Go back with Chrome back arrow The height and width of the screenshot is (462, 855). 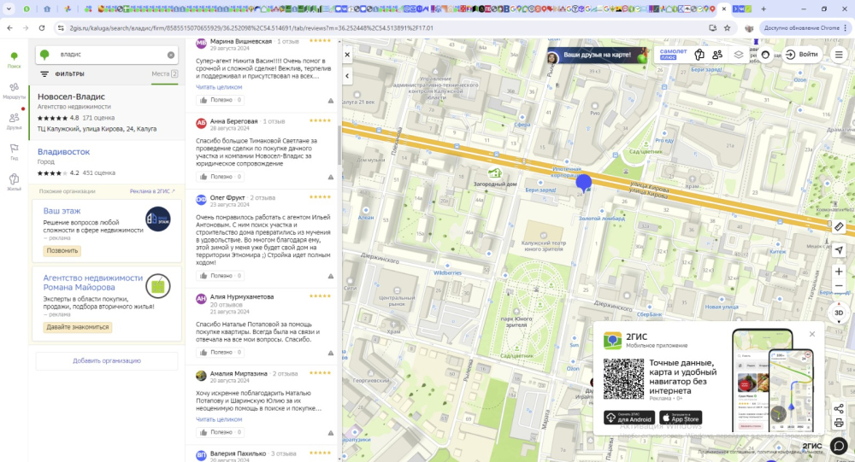point(9,28)
